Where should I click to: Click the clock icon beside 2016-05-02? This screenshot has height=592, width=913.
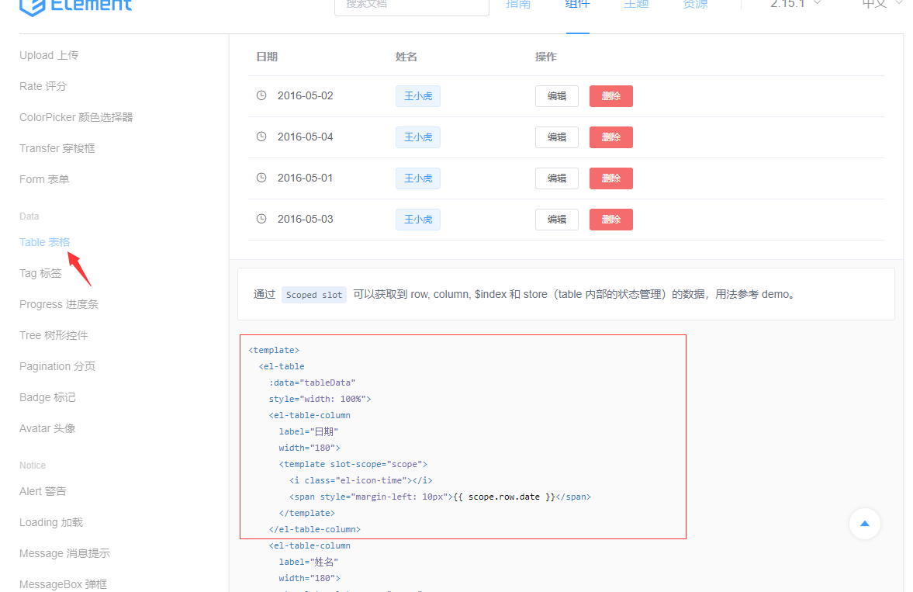coord(261,95)
